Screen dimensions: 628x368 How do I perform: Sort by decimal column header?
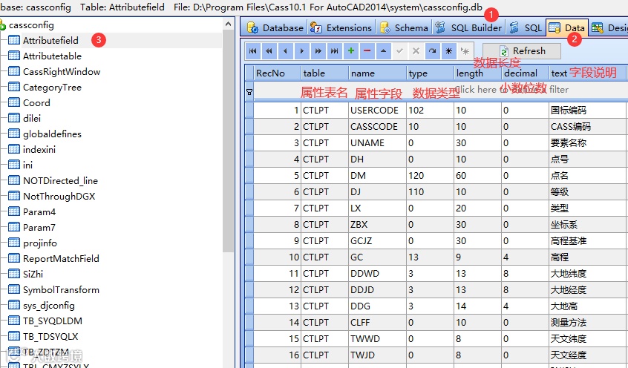pyautogui.click(x=525, y=73)
